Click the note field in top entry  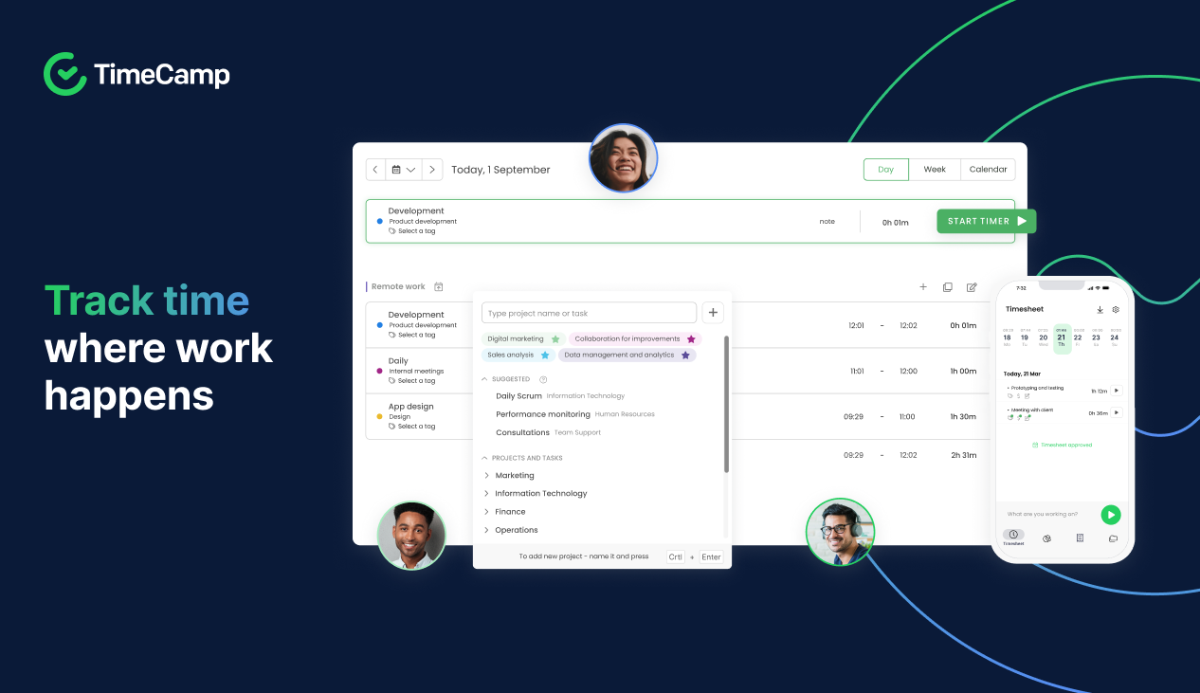(x=827, y=222)
